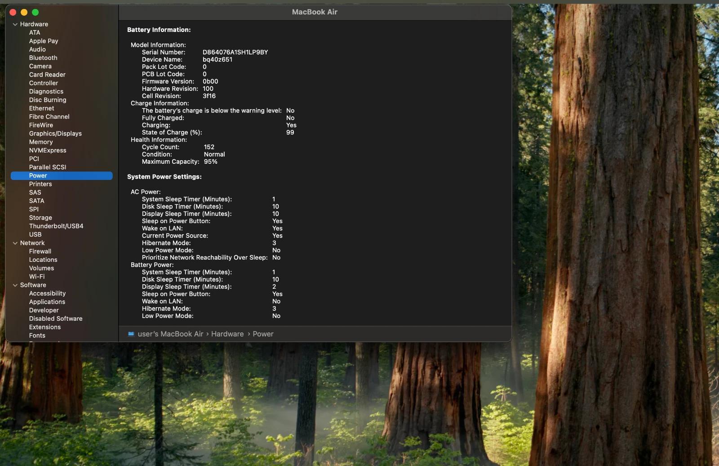Select Volumes under Network
Viewport: 719px width, 466px height.
[x=41, y=268]
